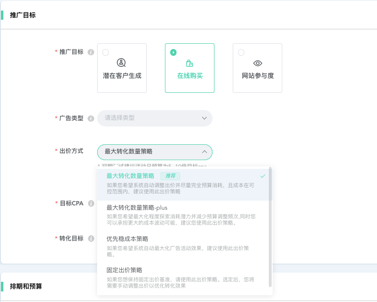This screenshot has height=302, width=377.
Task: Click info icon next to 转化目标 label
Action: click(91, 239)
